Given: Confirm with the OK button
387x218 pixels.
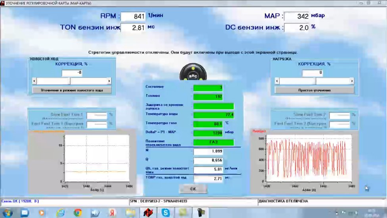Looking at the screenshot, I should click(x=193, y=189).
